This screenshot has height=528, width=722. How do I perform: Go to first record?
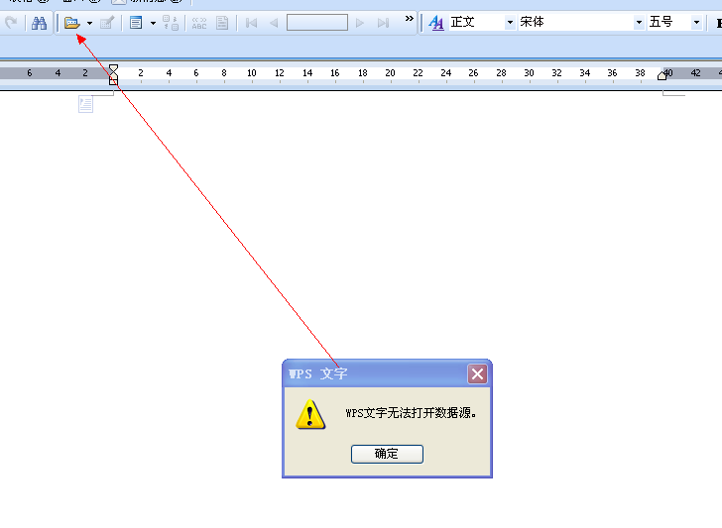[252, 23]
